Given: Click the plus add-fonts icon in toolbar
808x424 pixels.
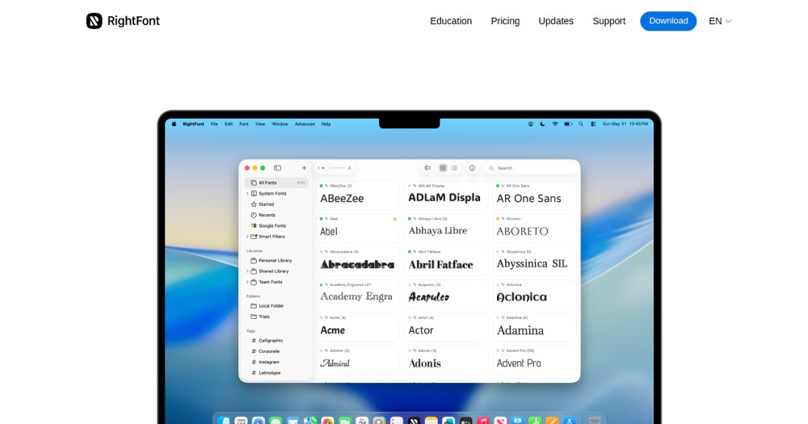Looking at the screenshot, I should tap(304, 168).
